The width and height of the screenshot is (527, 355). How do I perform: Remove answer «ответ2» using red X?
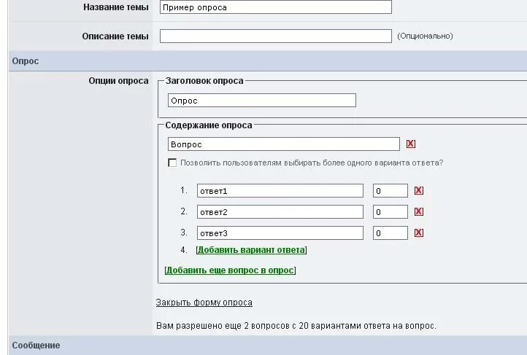(418, 211)
